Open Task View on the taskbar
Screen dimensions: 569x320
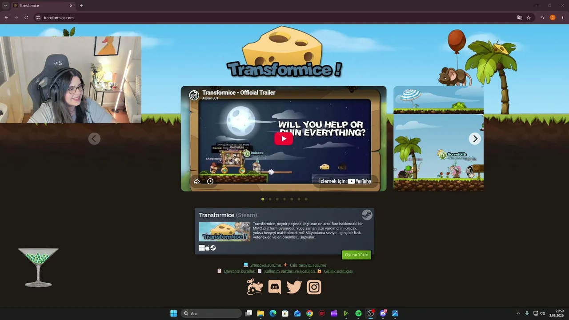248,313
